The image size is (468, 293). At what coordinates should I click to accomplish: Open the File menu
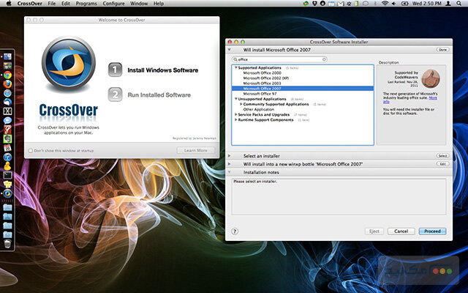(52, 4)
